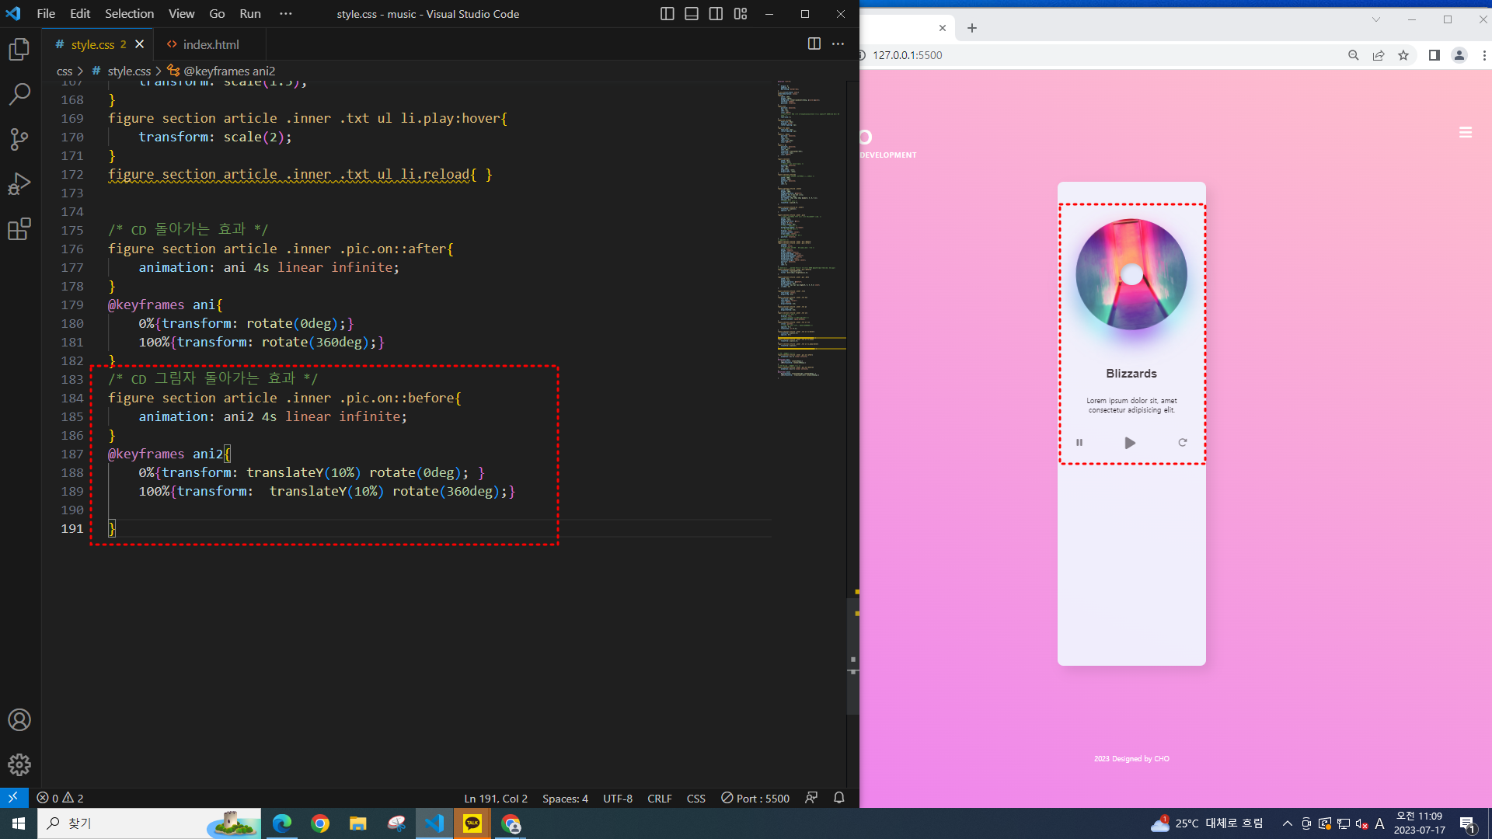The width and height of the screenshot is (1492, 839).
Task: Click the Accounts icon in activity bar
Action: (x=19, y=719)
